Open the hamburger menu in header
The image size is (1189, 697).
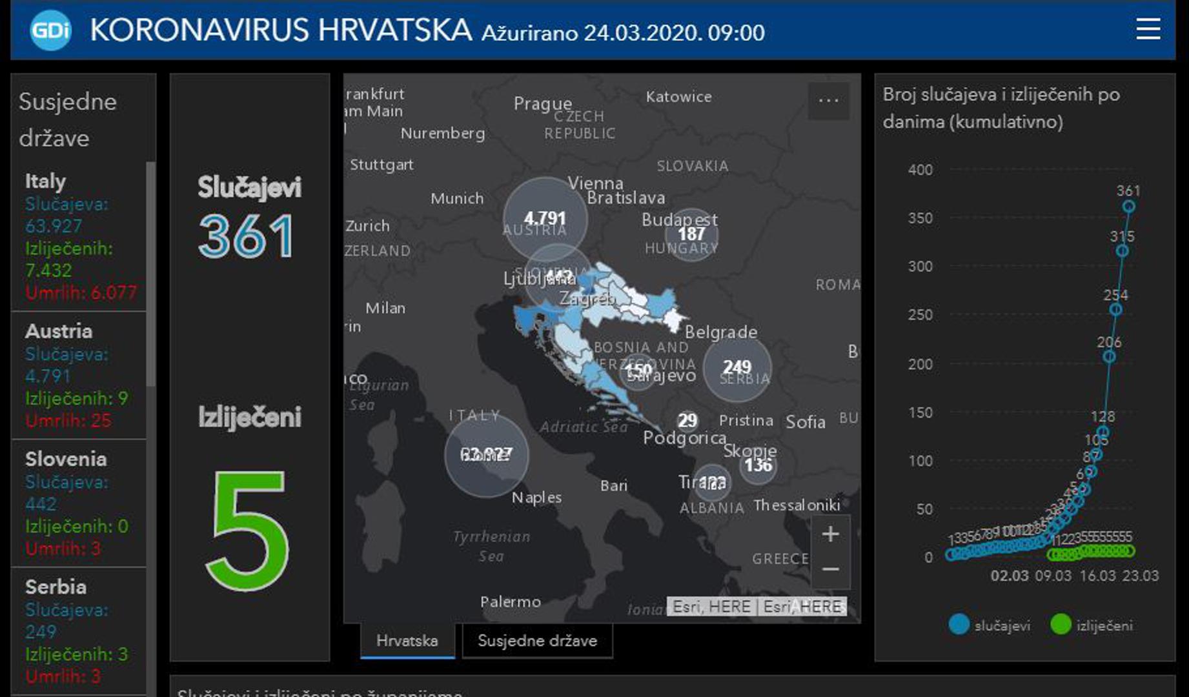(1148, 29)
